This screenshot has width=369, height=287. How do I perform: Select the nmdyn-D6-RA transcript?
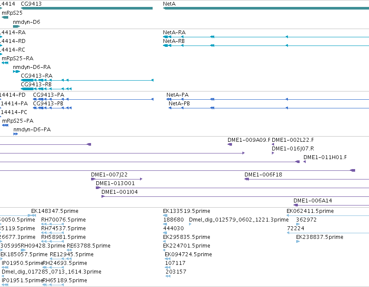pyautogui.click(x=16, y=72)
